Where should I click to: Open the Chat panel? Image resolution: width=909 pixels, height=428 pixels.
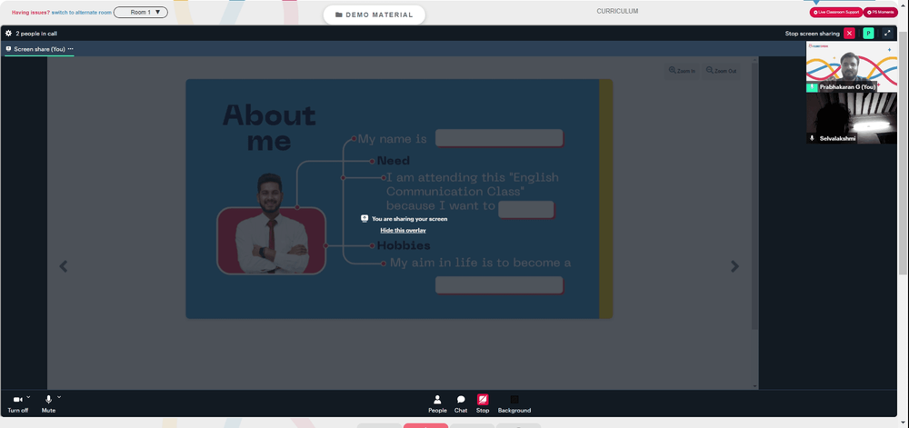coord(461,403)
